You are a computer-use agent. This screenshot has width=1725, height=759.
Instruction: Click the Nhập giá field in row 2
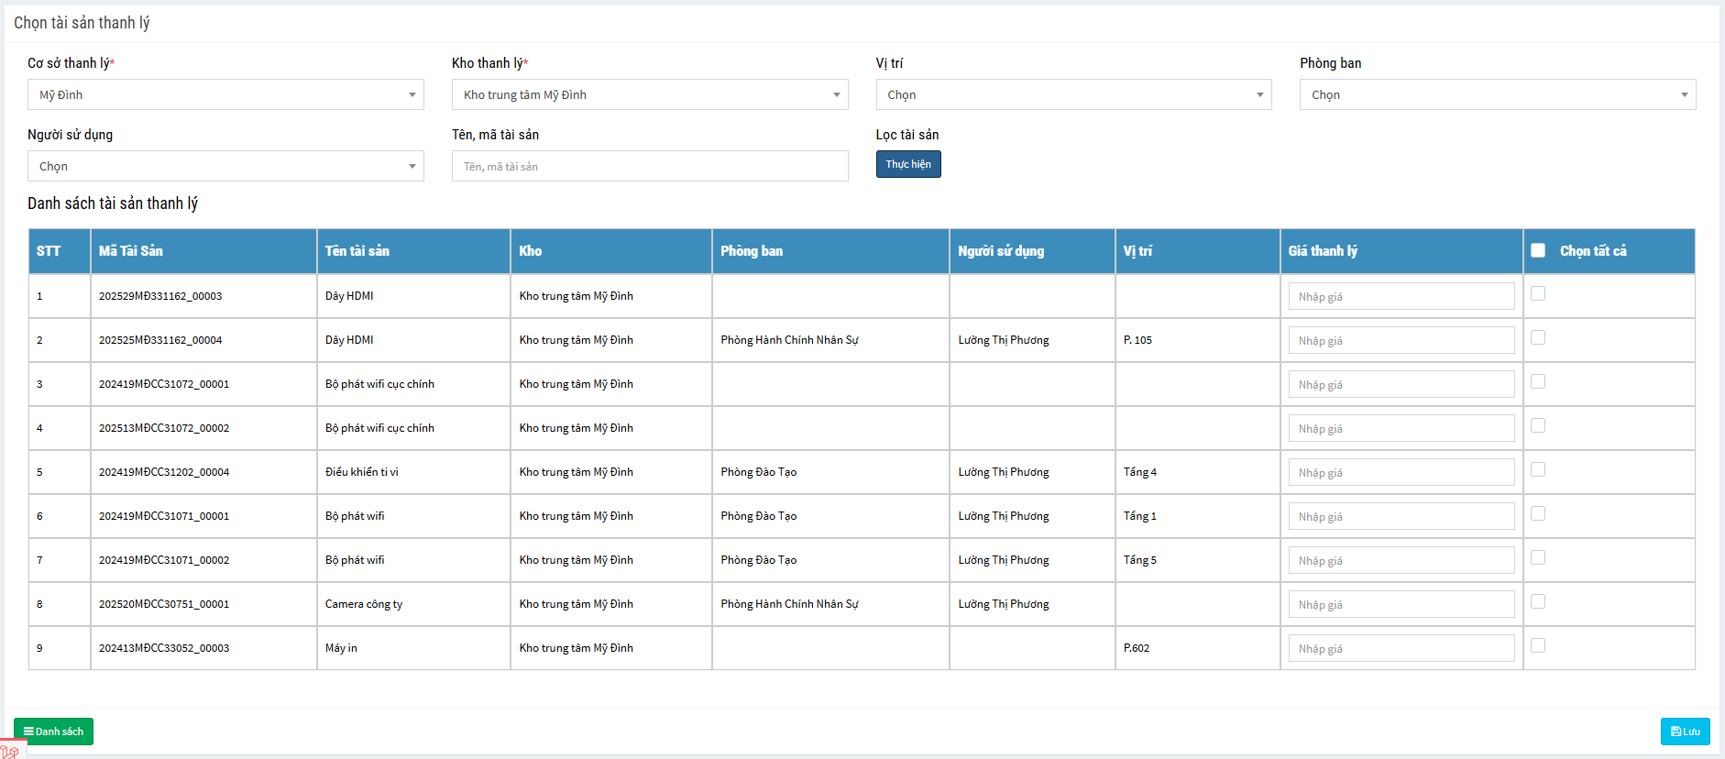[1401, 340]
